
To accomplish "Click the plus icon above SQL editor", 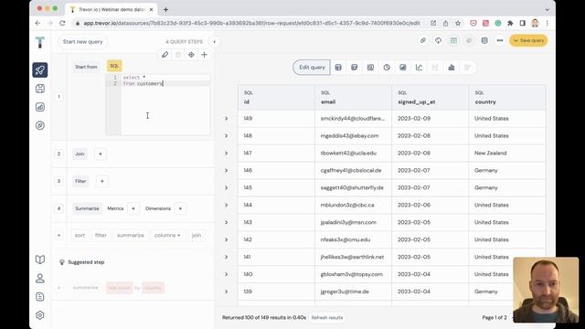I will click(x=204, y=55).
